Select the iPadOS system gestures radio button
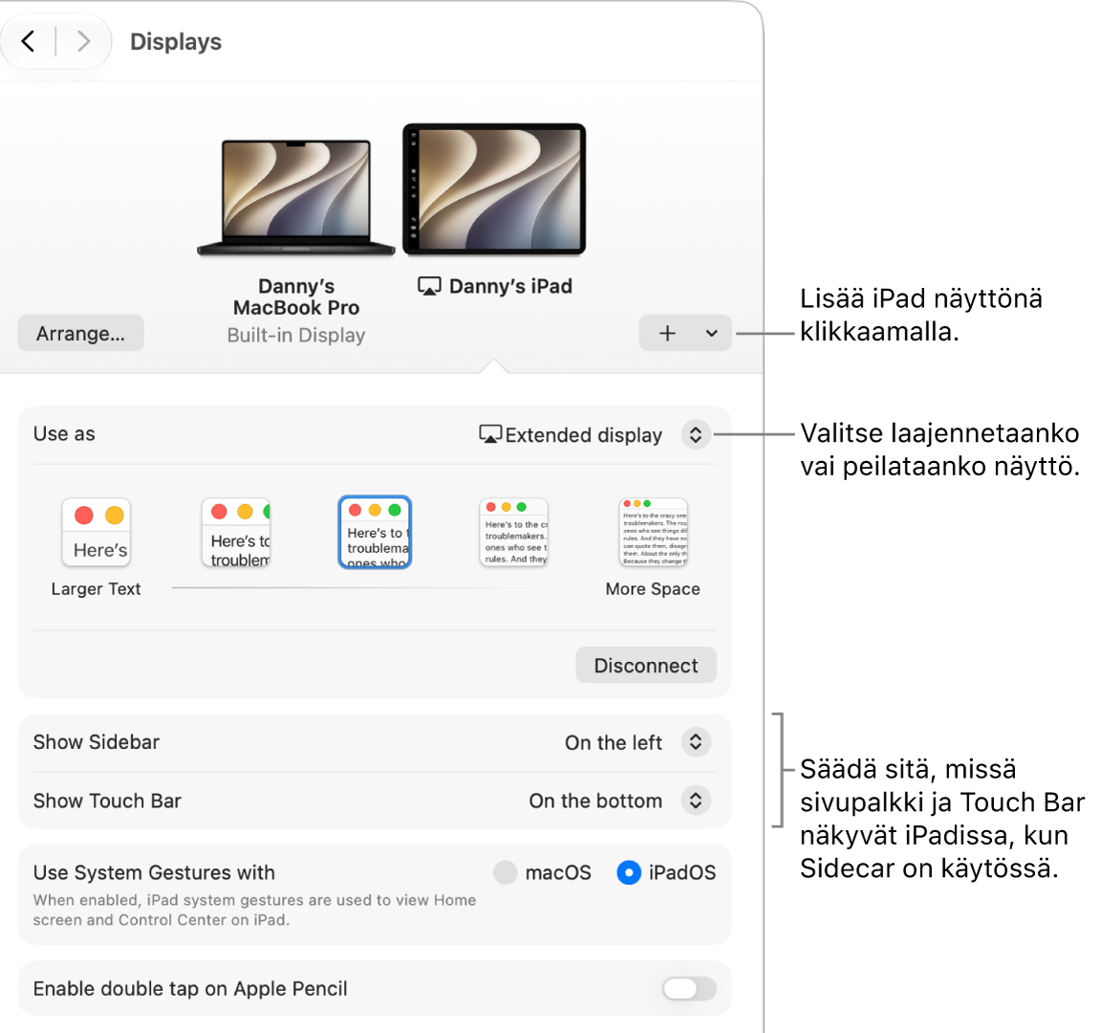 click(629, 872)
